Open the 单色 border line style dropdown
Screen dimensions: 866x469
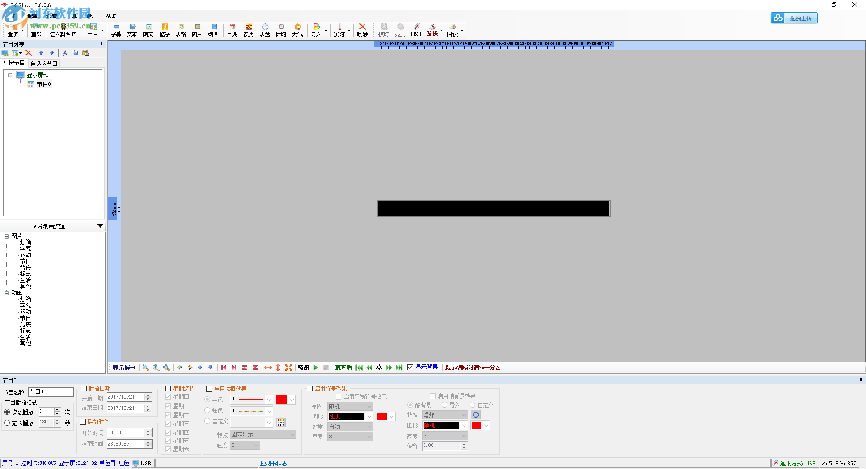[269, 400]
